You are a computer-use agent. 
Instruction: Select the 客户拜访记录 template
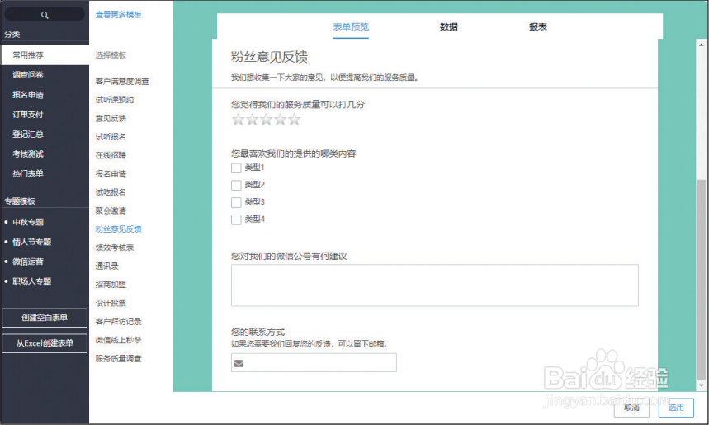(119, 322)
